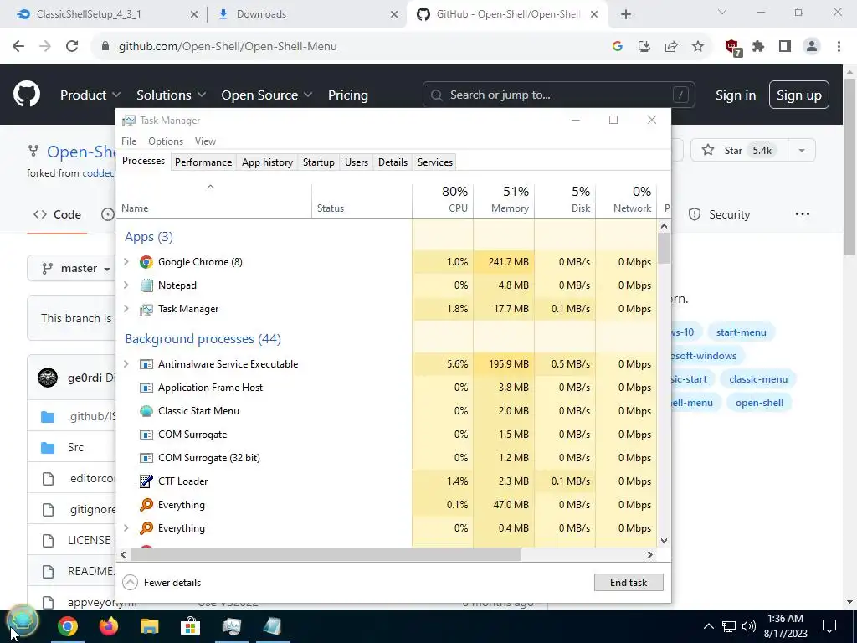
Task: Open File Explorer from the taskbar
Action: tap(149, 626)
